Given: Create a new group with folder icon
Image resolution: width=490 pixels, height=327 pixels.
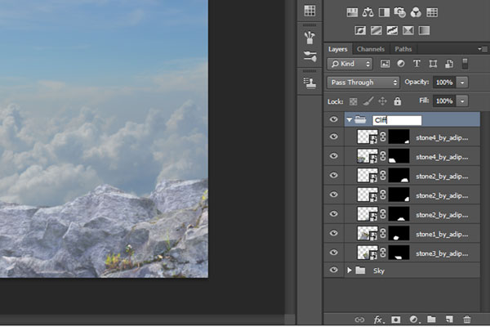Looking at the screenshot, I should tap(431, 319).
